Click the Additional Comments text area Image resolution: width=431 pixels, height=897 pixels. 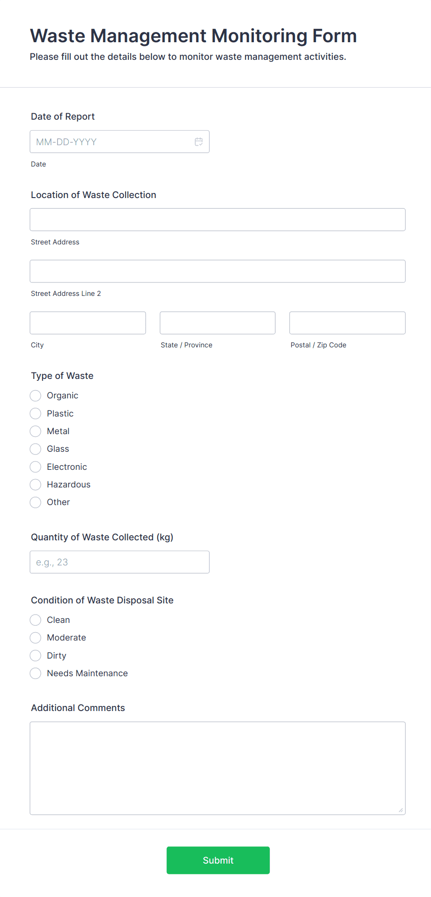coord(217,768)
